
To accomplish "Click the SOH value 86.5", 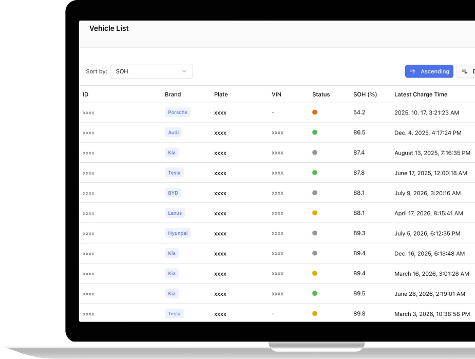I will [359, 133].
